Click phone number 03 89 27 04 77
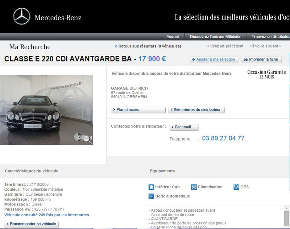Image resolution: width=290 pixels, height=229 pixels. pos(223,138)
